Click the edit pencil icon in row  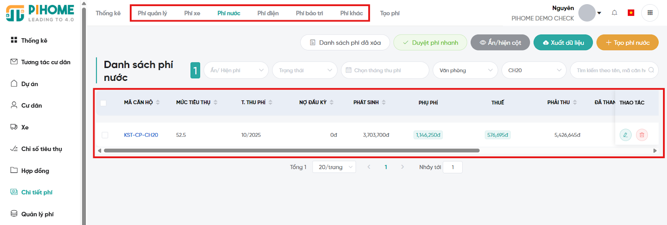[x=625, y=135]
